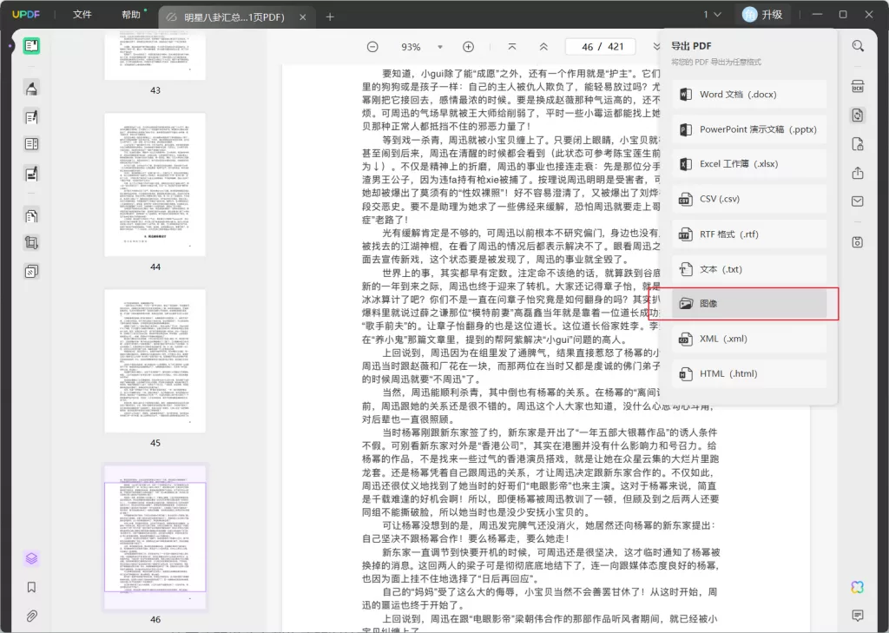This screenshot has height=633, width=889.
Task: Open the Protect PDF lock icon
Action: pos(858,144)
